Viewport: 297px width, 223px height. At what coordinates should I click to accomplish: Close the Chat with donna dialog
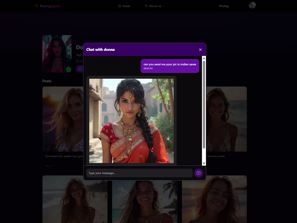[x=200, y=50]
